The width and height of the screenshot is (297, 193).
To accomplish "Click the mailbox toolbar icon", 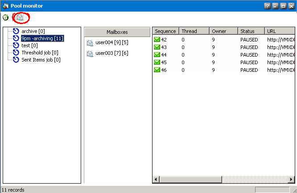I will tap(20, 17).
